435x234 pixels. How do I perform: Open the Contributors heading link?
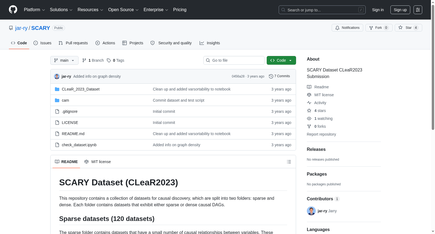pos(323,199)
